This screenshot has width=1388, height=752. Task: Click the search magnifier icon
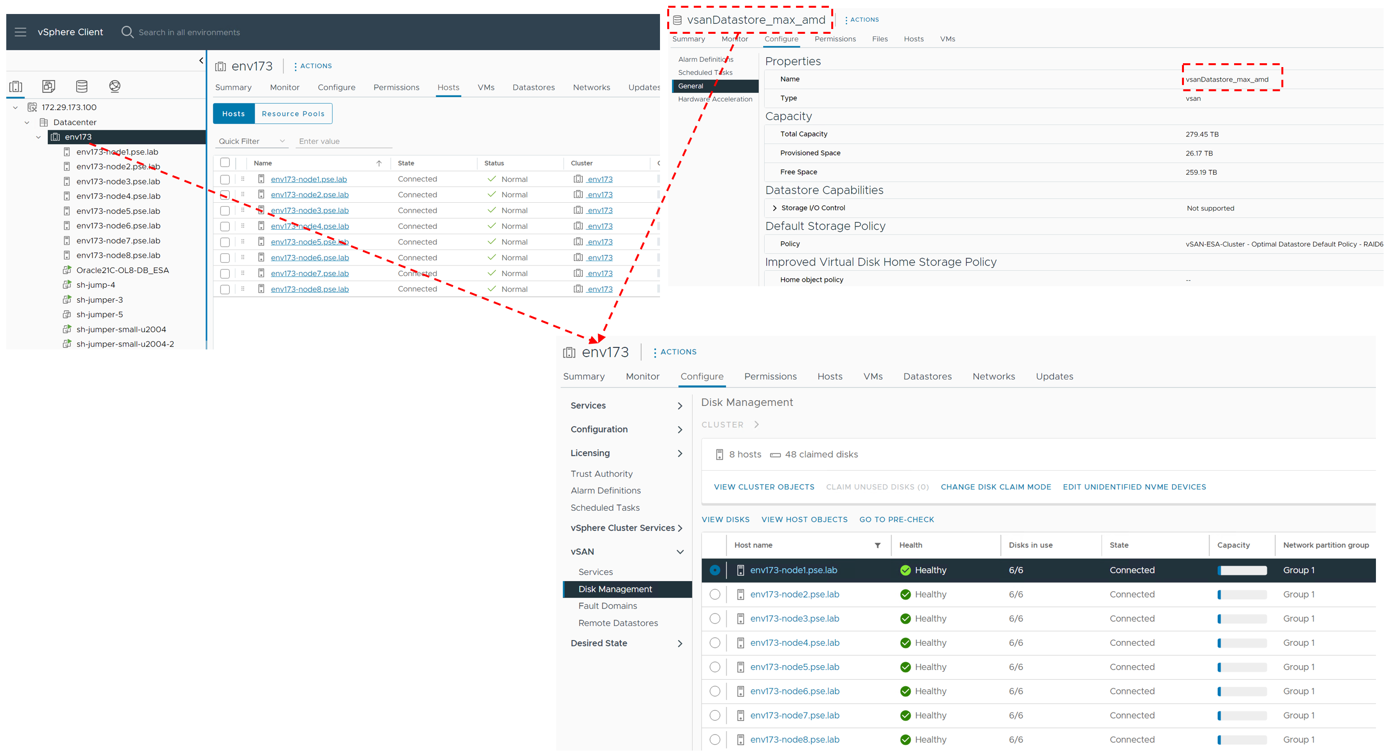127,32
